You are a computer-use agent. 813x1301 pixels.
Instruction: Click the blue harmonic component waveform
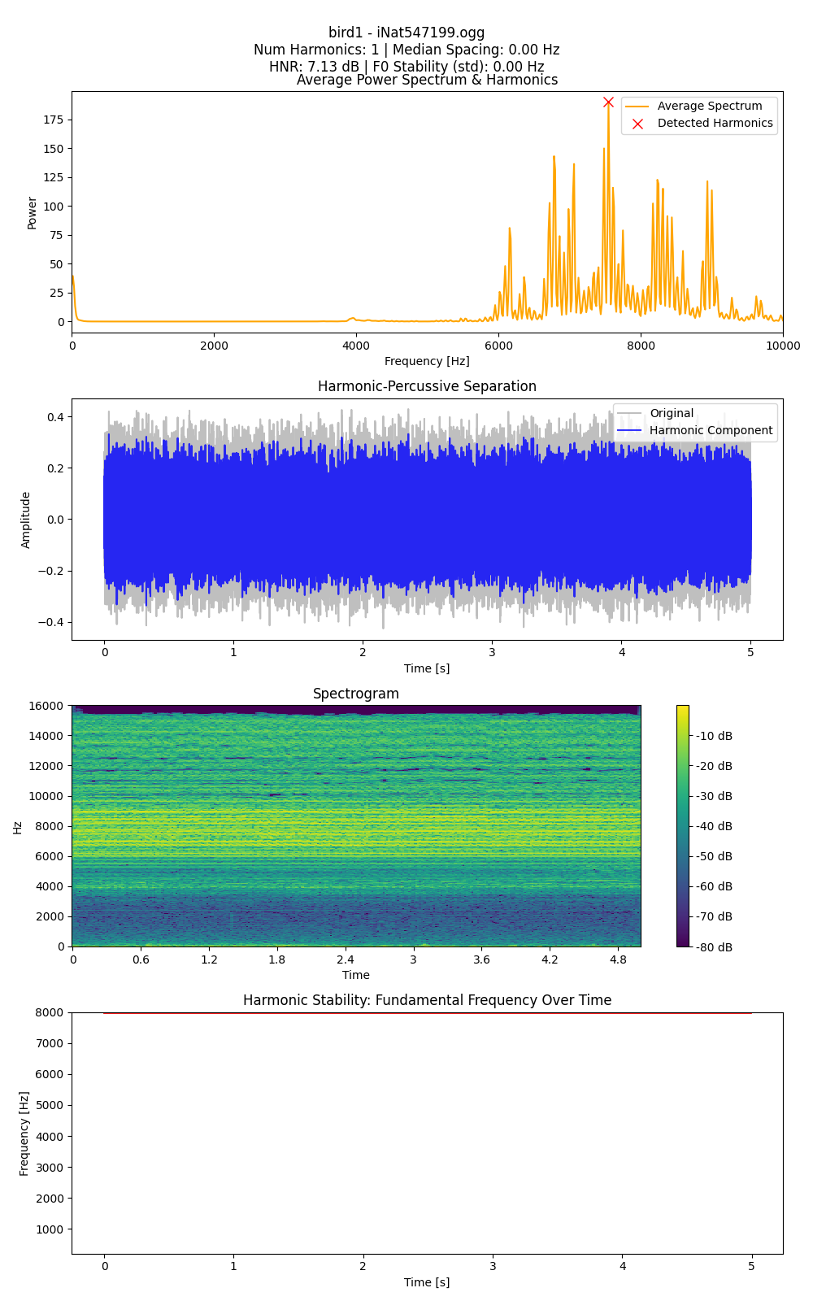click(x=427, y=519)
